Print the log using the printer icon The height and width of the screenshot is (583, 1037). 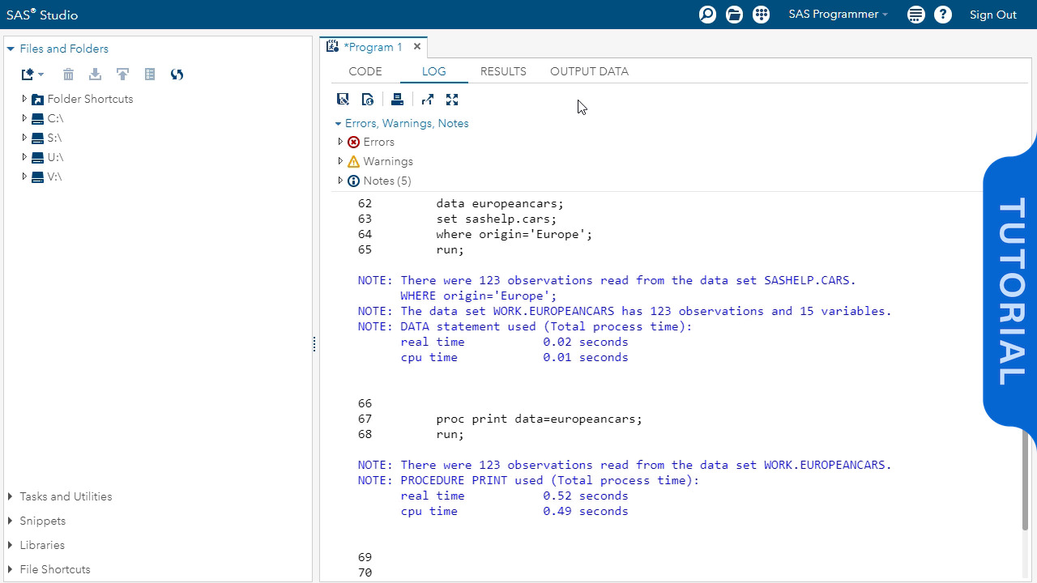(397, 100)
